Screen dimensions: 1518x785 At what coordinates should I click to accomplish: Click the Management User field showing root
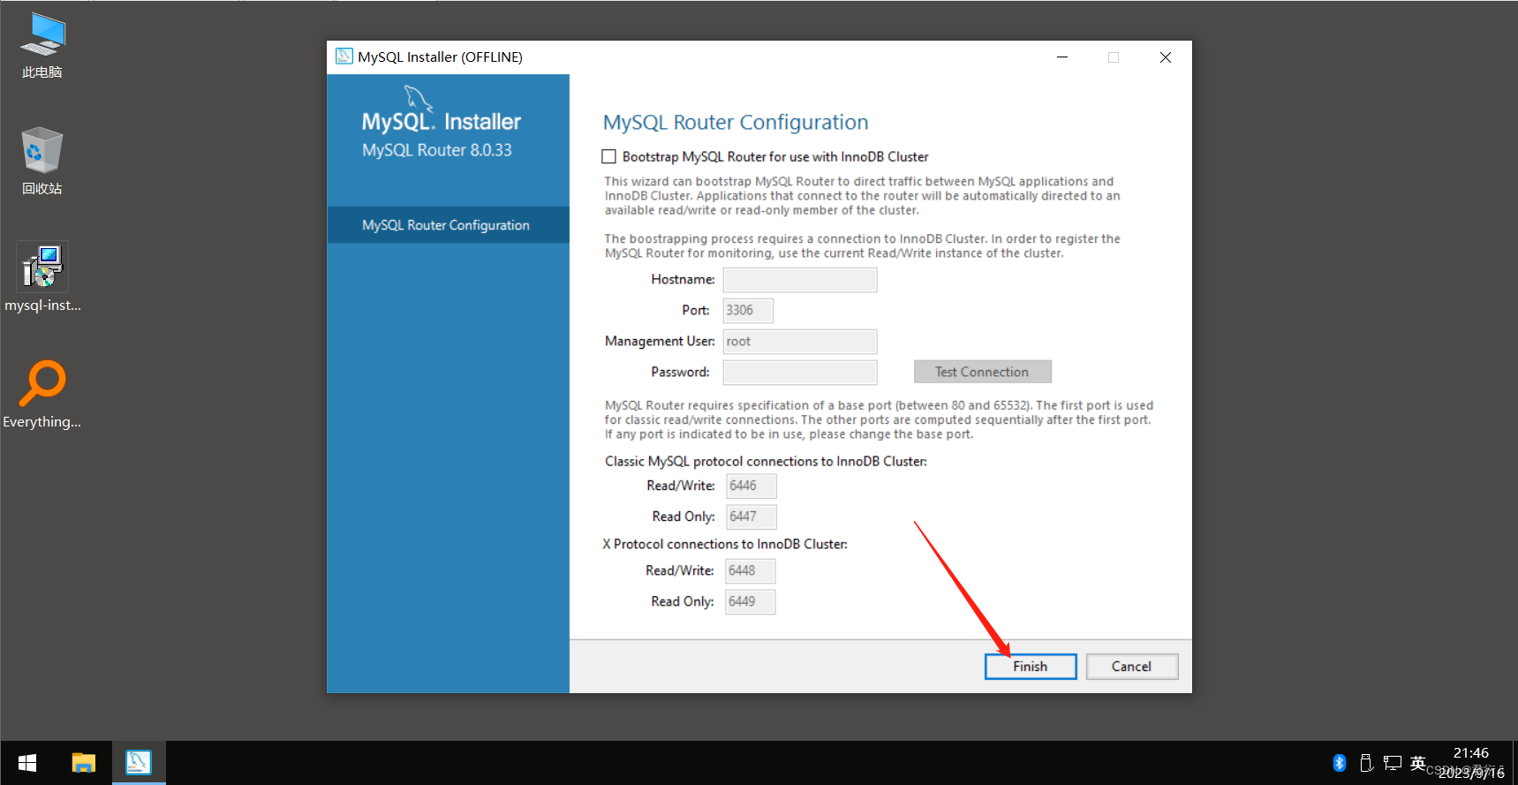coord(800,342)
